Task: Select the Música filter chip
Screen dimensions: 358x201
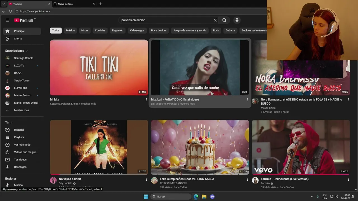Action: [x=70, y=30]
